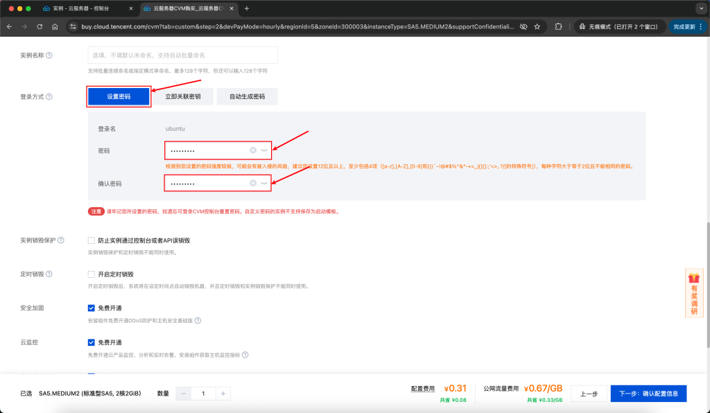Uncheck 免费开通 under 安全加固
Image resolution: width=710 pixels, height=413 pixels.
tap(91, 308)
